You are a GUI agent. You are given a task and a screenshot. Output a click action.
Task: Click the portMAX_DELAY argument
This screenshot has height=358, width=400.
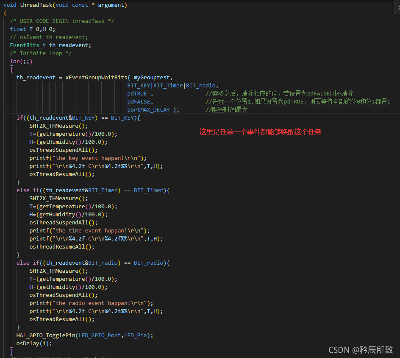[148, 110]
